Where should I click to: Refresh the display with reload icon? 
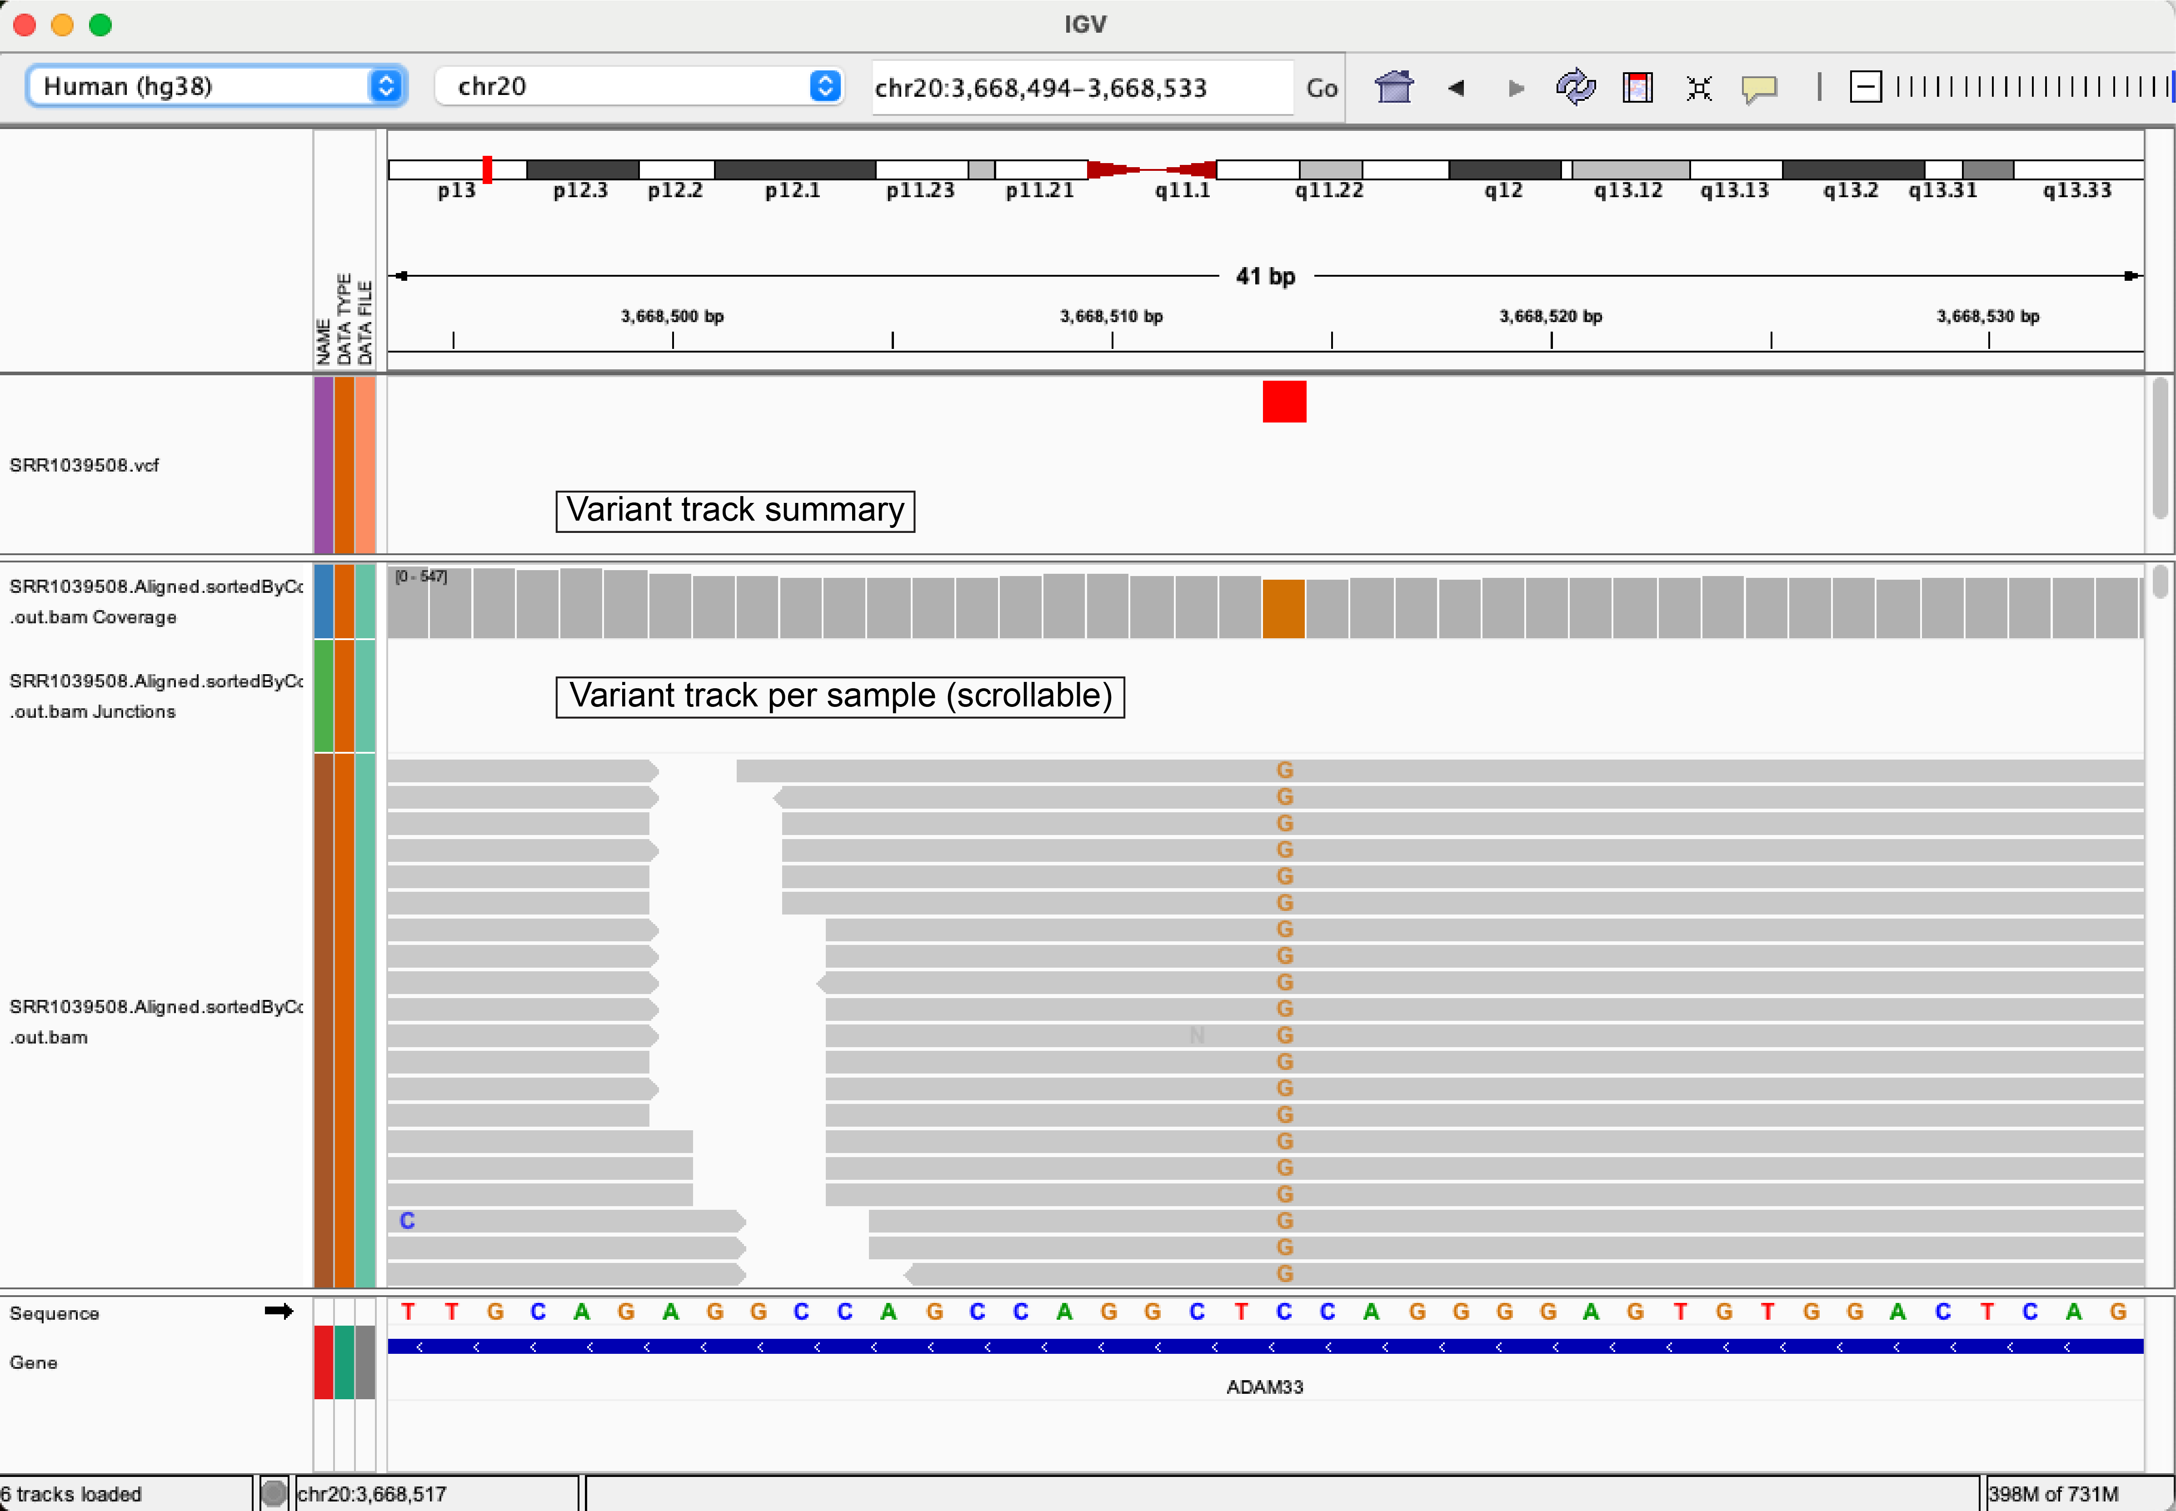coord(1576,87)
